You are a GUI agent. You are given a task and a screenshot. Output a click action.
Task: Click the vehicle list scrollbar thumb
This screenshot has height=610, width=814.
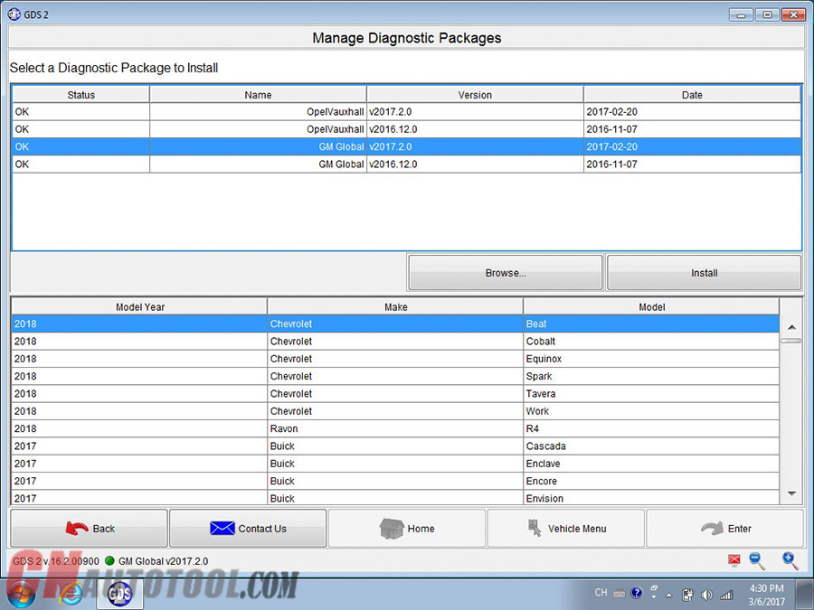(791, 341)
